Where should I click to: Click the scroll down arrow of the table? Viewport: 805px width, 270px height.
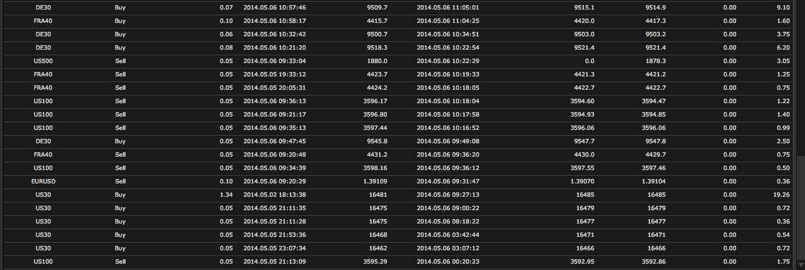pos(801,264)
